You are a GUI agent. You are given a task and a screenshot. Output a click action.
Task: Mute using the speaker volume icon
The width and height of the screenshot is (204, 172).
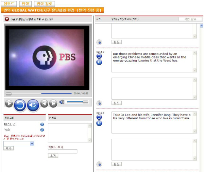[x=62, y=102]
